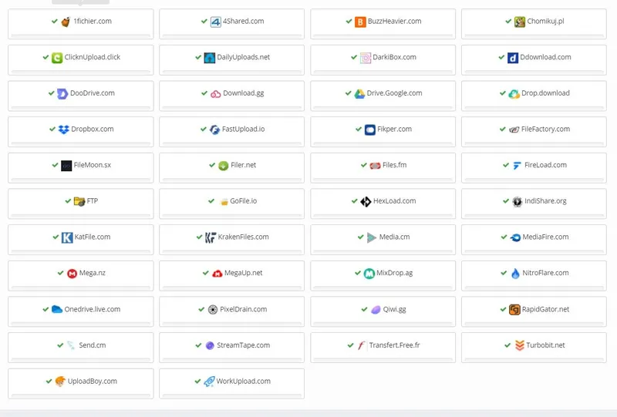Toggle the KatFile.com checkmark
This screenshot has height=417, width=617.
click(x=56, y=237)
